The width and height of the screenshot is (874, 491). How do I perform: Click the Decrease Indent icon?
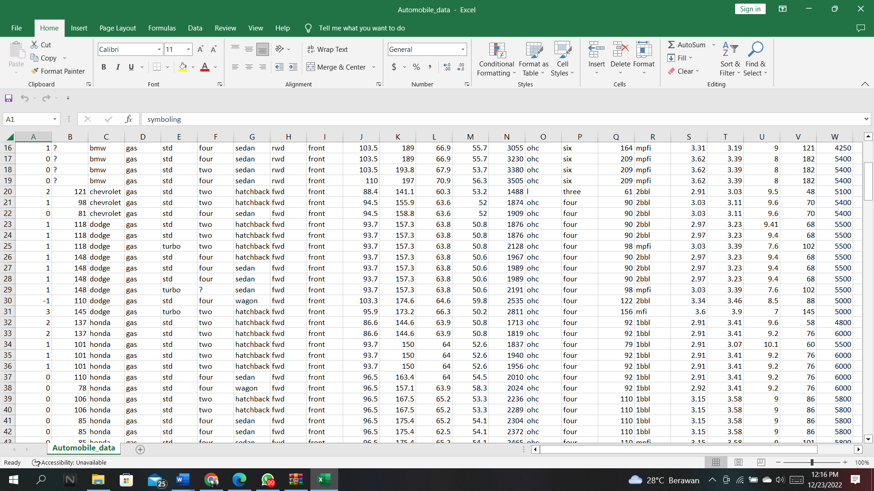coord(279,67)
